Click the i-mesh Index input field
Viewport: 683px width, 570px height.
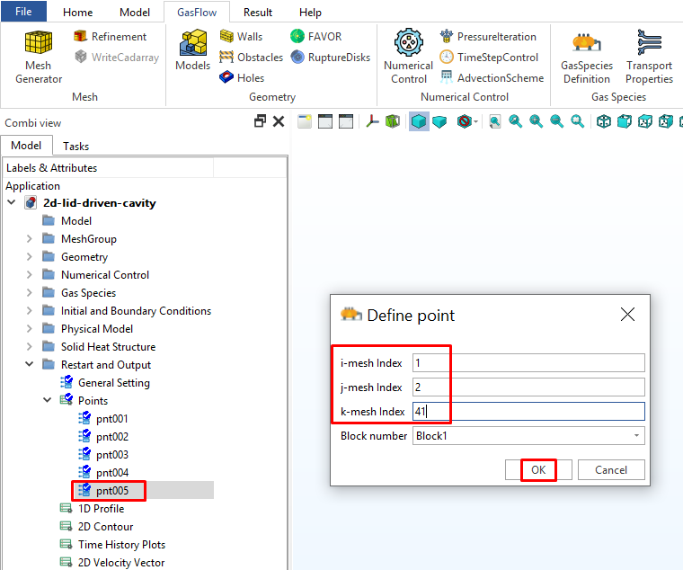click(x=528, y=362)
